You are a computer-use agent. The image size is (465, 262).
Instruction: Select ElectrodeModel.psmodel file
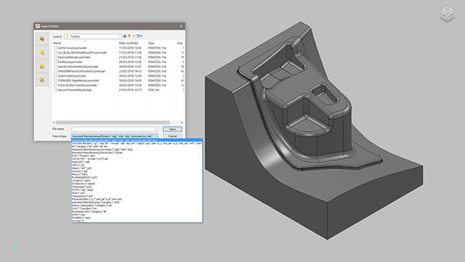coord(74,57)
